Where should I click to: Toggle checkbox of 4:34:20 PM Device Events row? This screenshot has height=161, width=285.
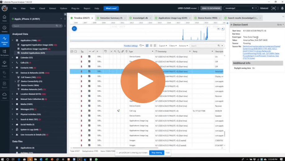89,106
